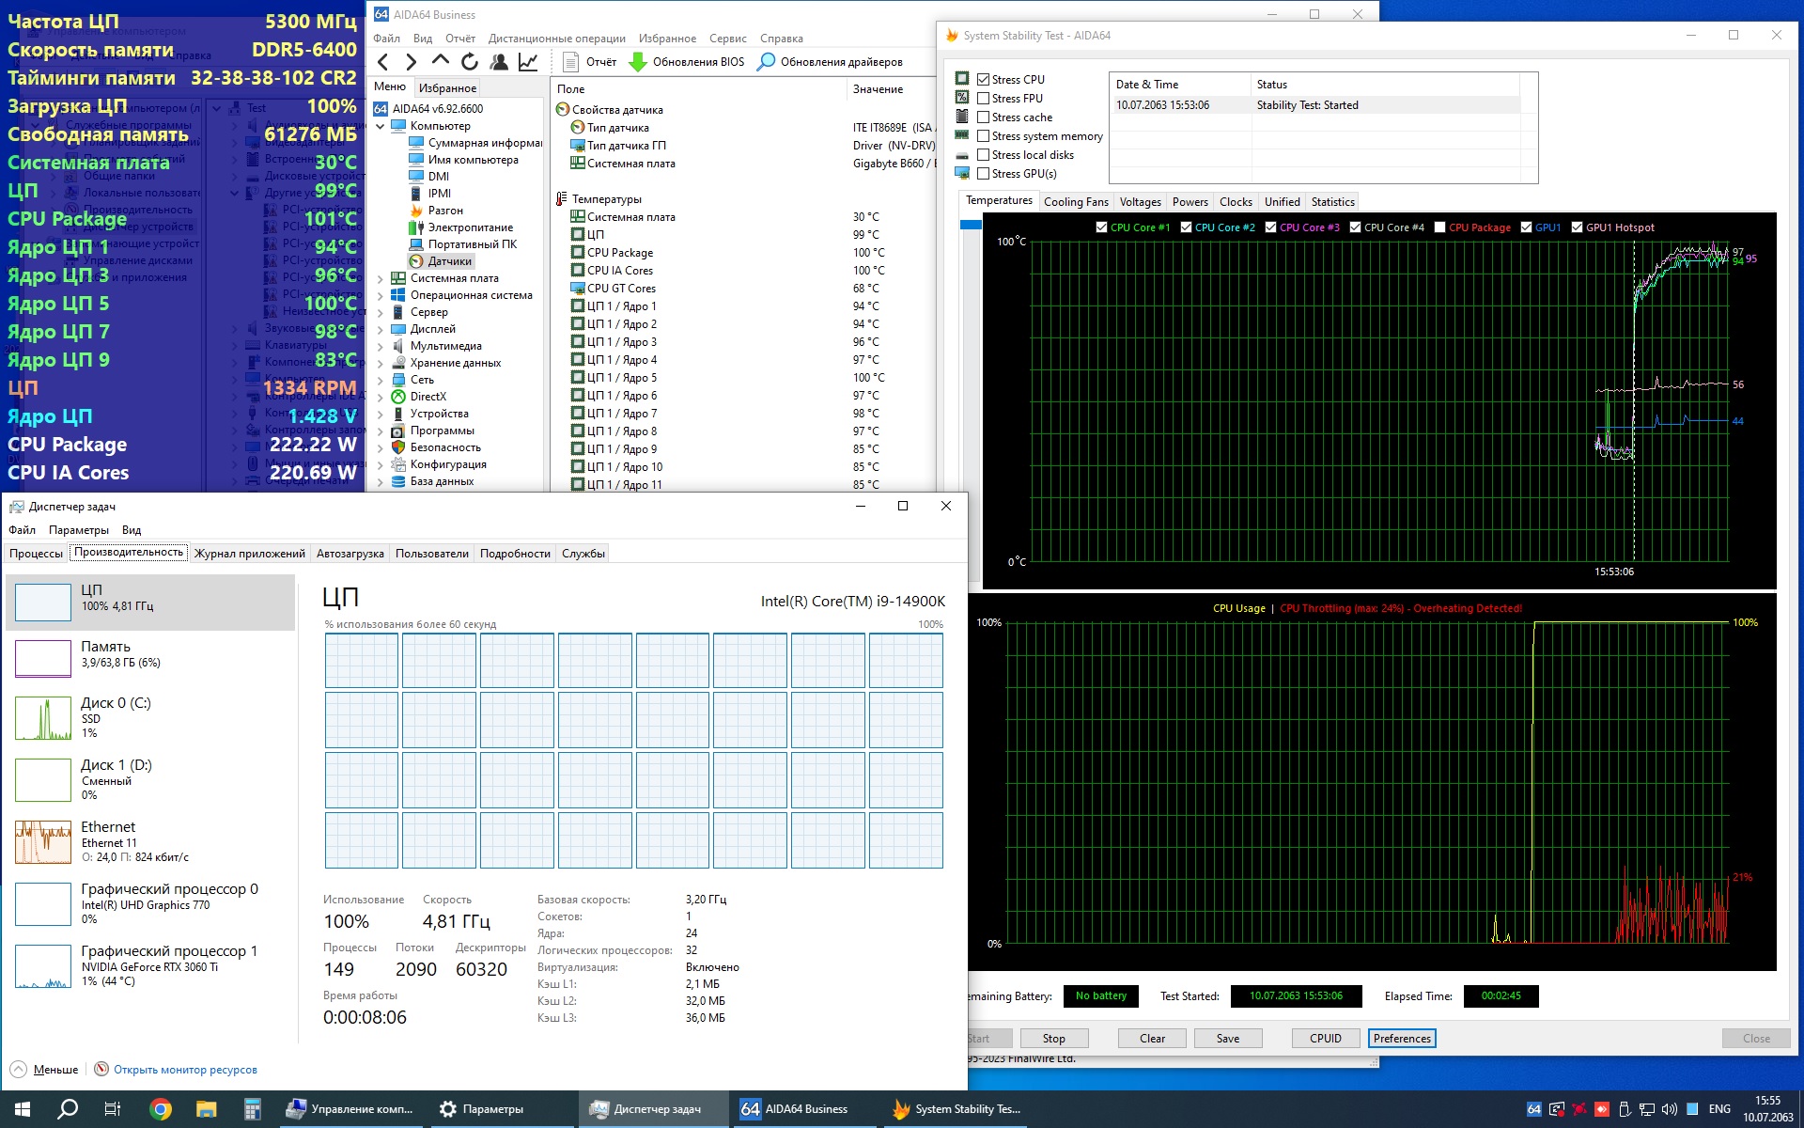Select Ethernet in Task Manager performance list
Viewport: 1804px width, 1128px height.
[x=150, y=840]
